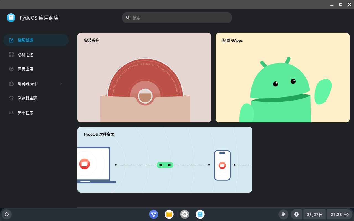Switch to the 网页应用 category
354x221 pixels.
25,69
